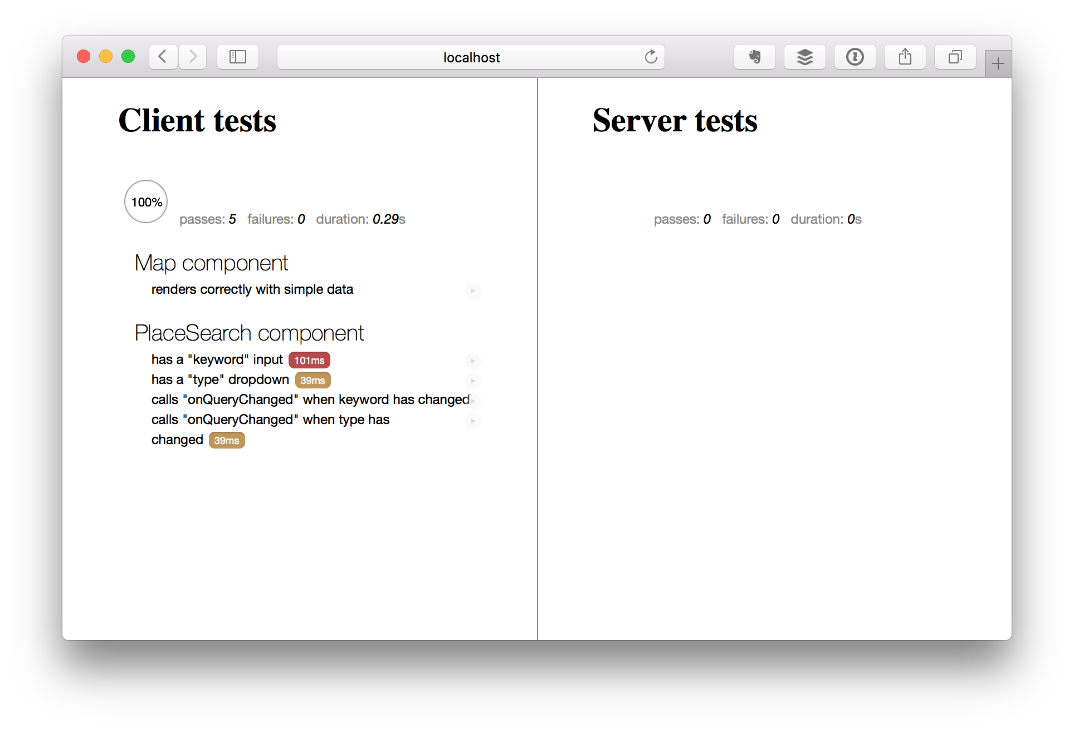1074x729 pixels.
Task: Show all tabs overview
Action: [x=955, y=57]
